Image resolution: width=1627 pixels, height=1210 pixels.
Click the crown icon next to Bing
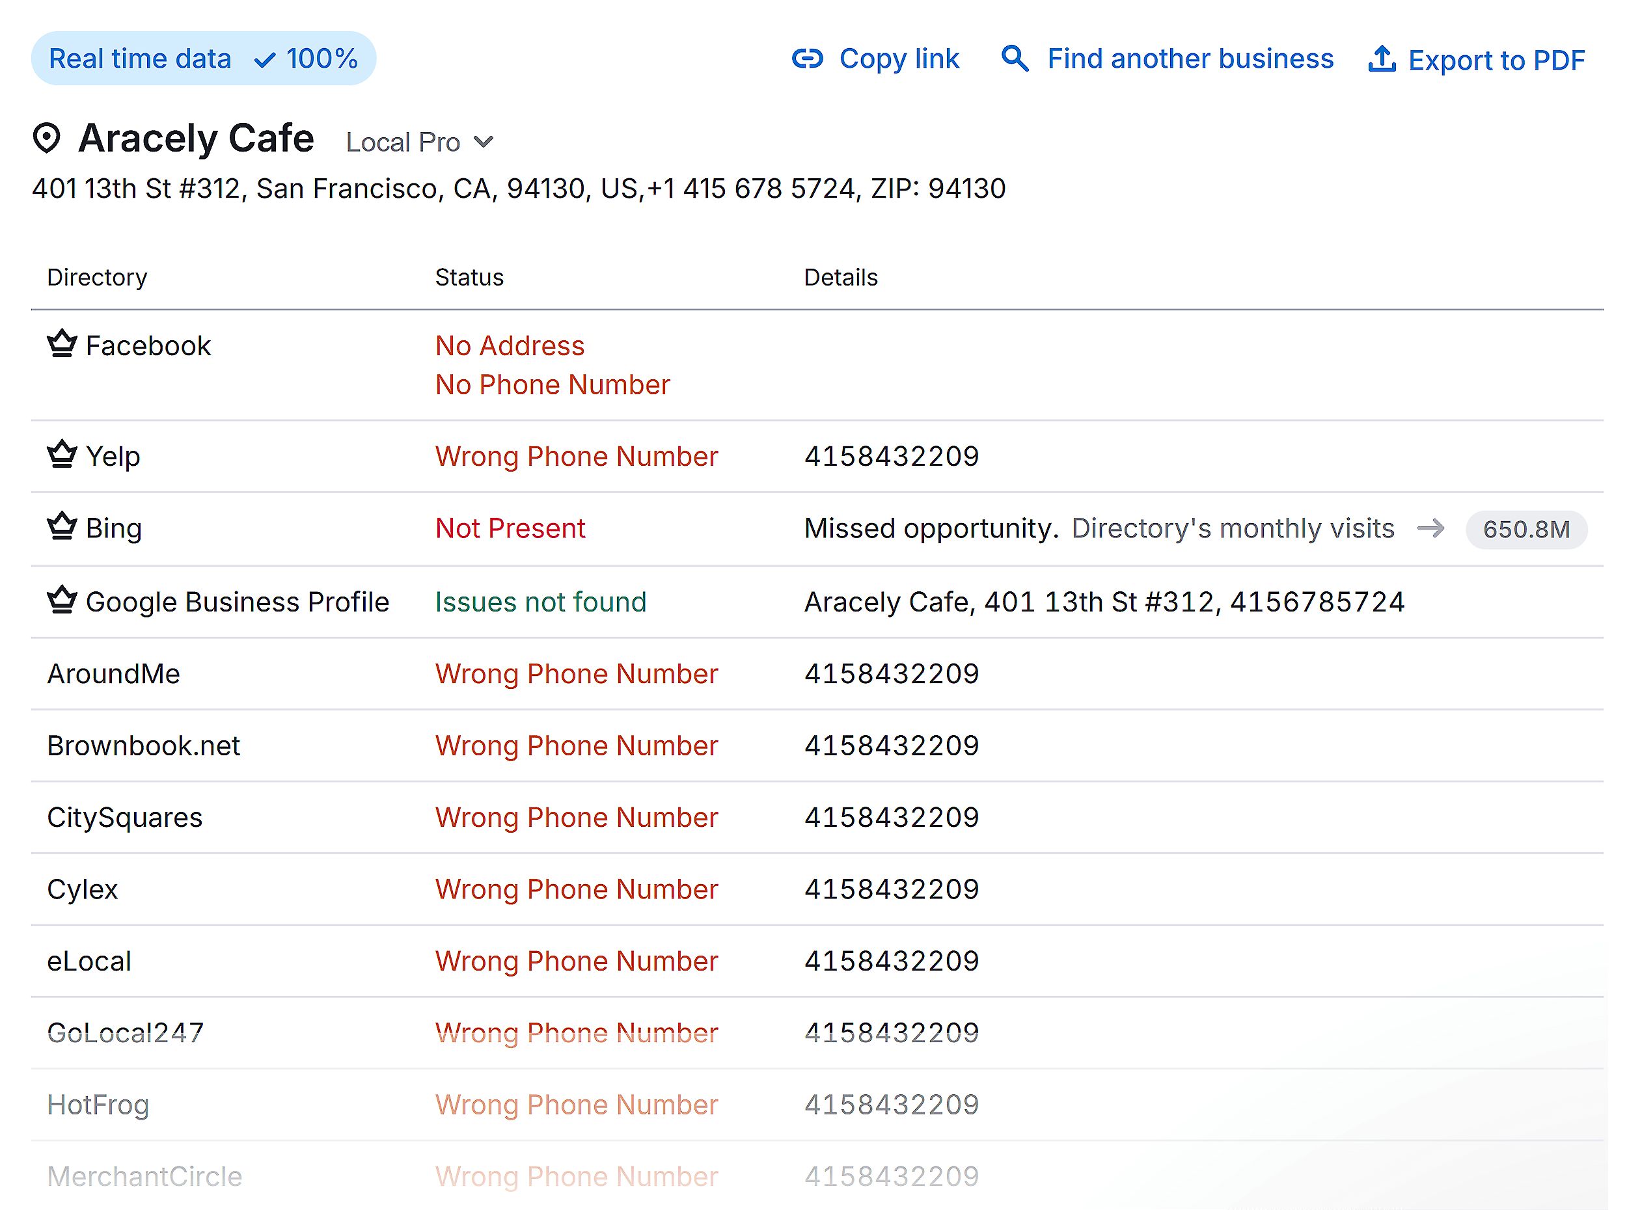[62, 525]
